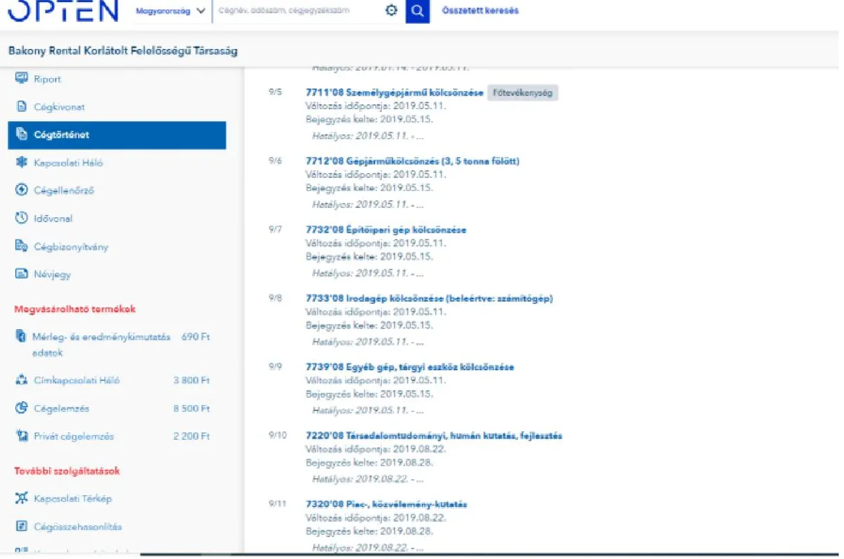Click the Cégelemzés pie chart icon
Image resolution: width=844 pixels, height=559 pixels.
21,409
